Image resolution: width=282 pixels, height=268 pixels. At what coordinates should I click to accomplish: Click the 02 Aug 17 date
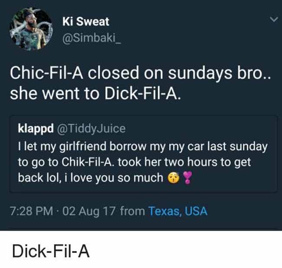pos(89,211)
